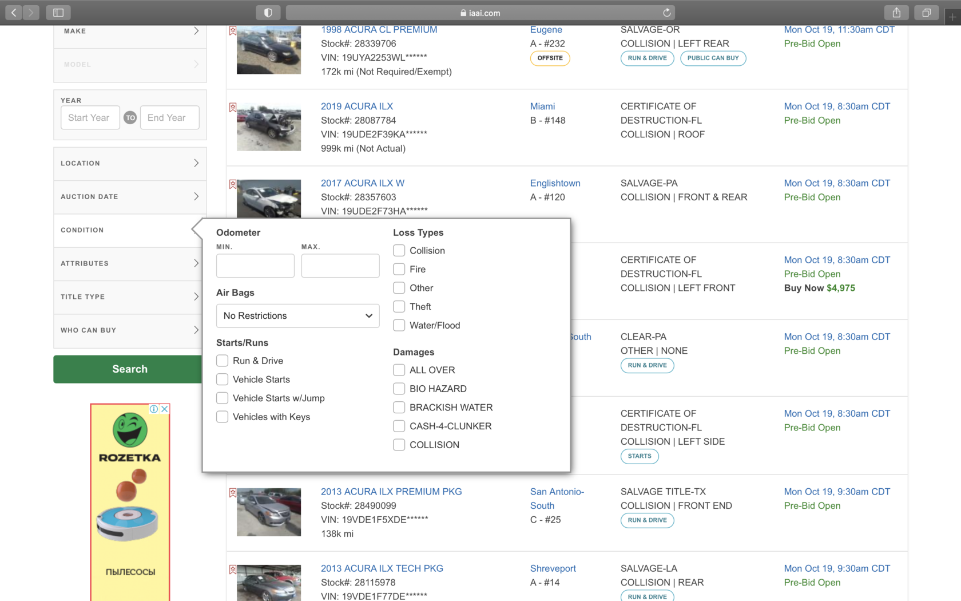Open Air Bags No Restrictions dropdown
The width and height of the screenshot is (961, 601).
[x=297, y=316]
